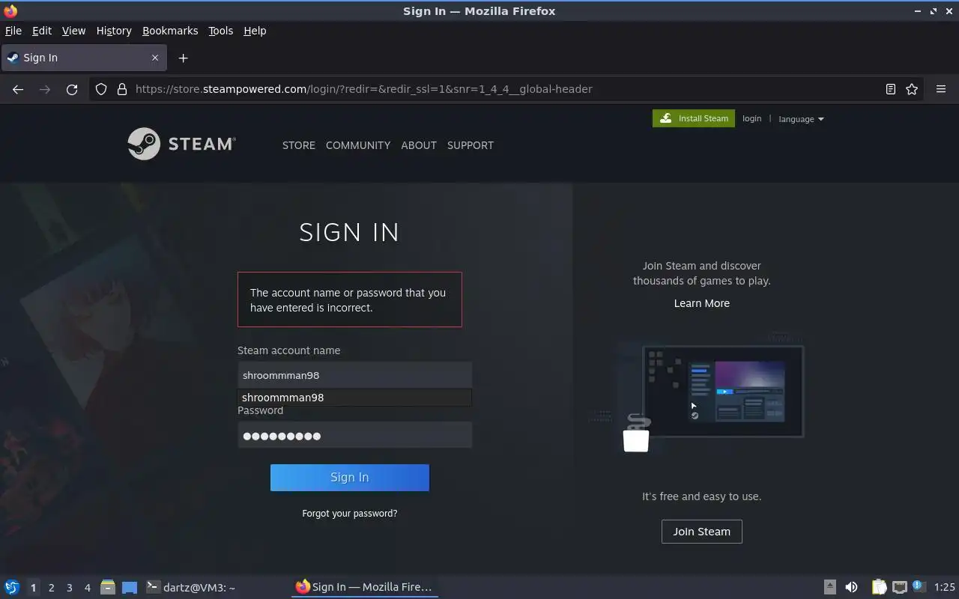Open Firefox hamburger application menu
The width and height of the screenshot is (959, 599).
pyautogui.click(x=941, y=89)
